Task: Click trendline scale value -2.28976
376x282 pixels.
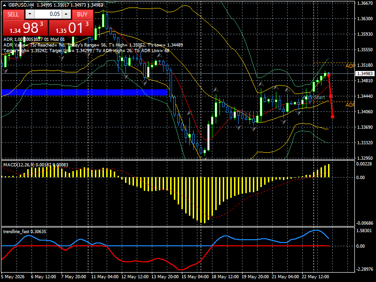Action: pos(365,269)
